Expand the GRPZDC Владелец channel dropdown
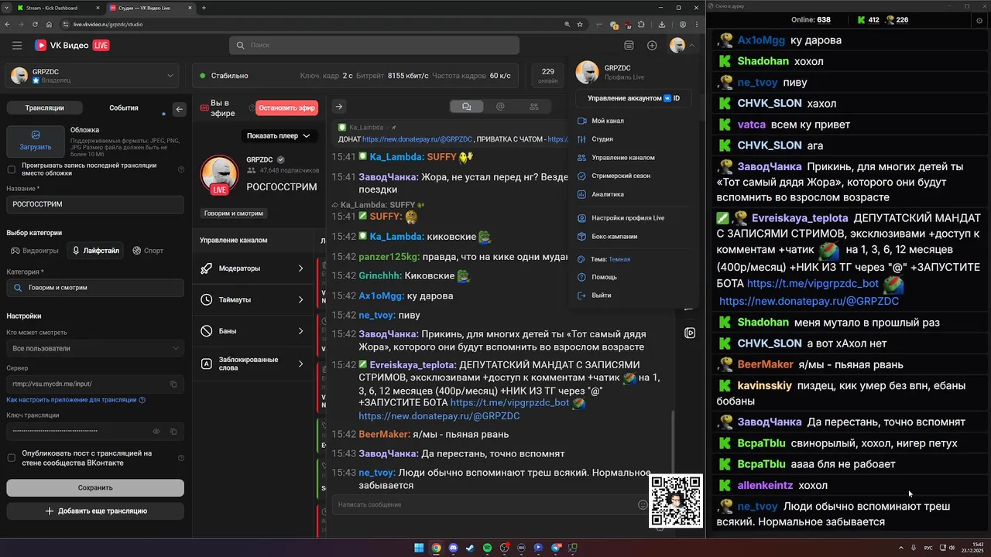Viewport: 991px width, 557px height. pyautogui.click(x=94, y=76)
